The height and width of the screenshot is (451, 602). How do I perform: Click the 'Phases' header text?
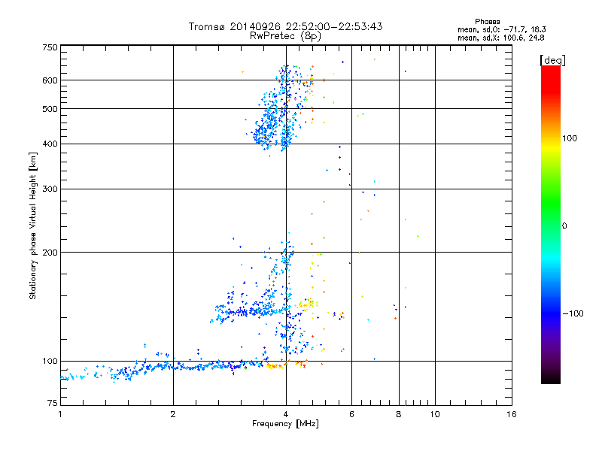pos(487,22)
